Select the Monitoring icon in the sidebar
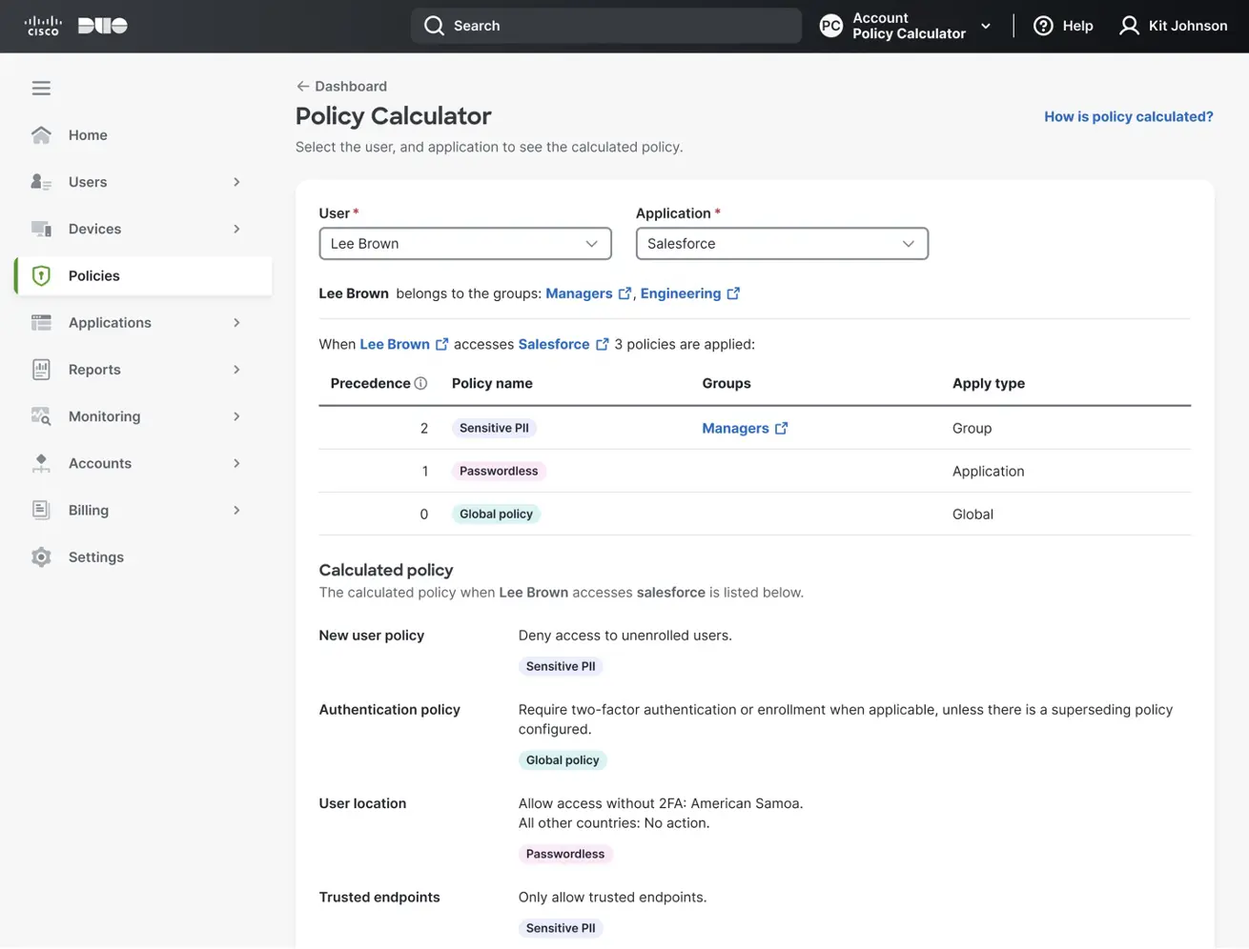The width and height of the screenshot is (1249, 949). (x=40, y=416)
